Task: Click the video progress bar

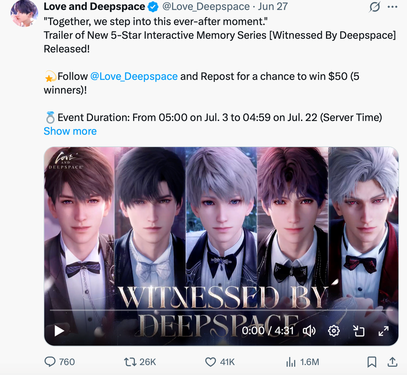Action: tap(221, 310)
